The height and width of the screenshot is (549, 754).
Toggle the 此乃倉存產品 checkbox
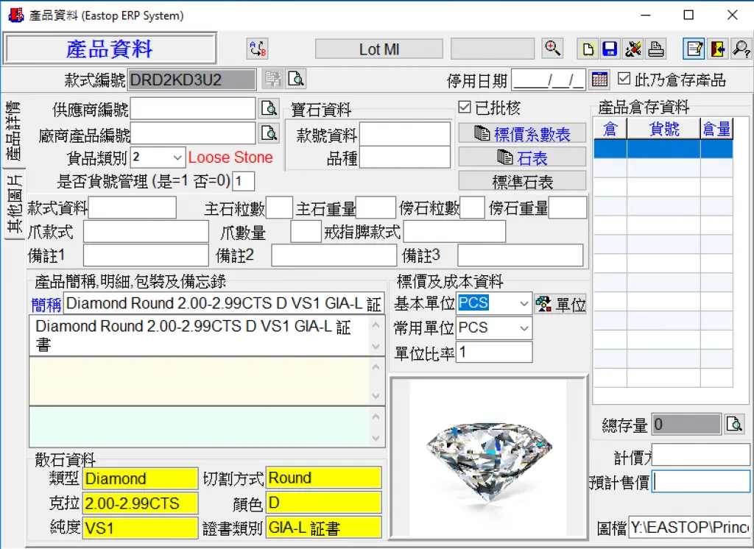pyautogui.click(x=624, y=79)
